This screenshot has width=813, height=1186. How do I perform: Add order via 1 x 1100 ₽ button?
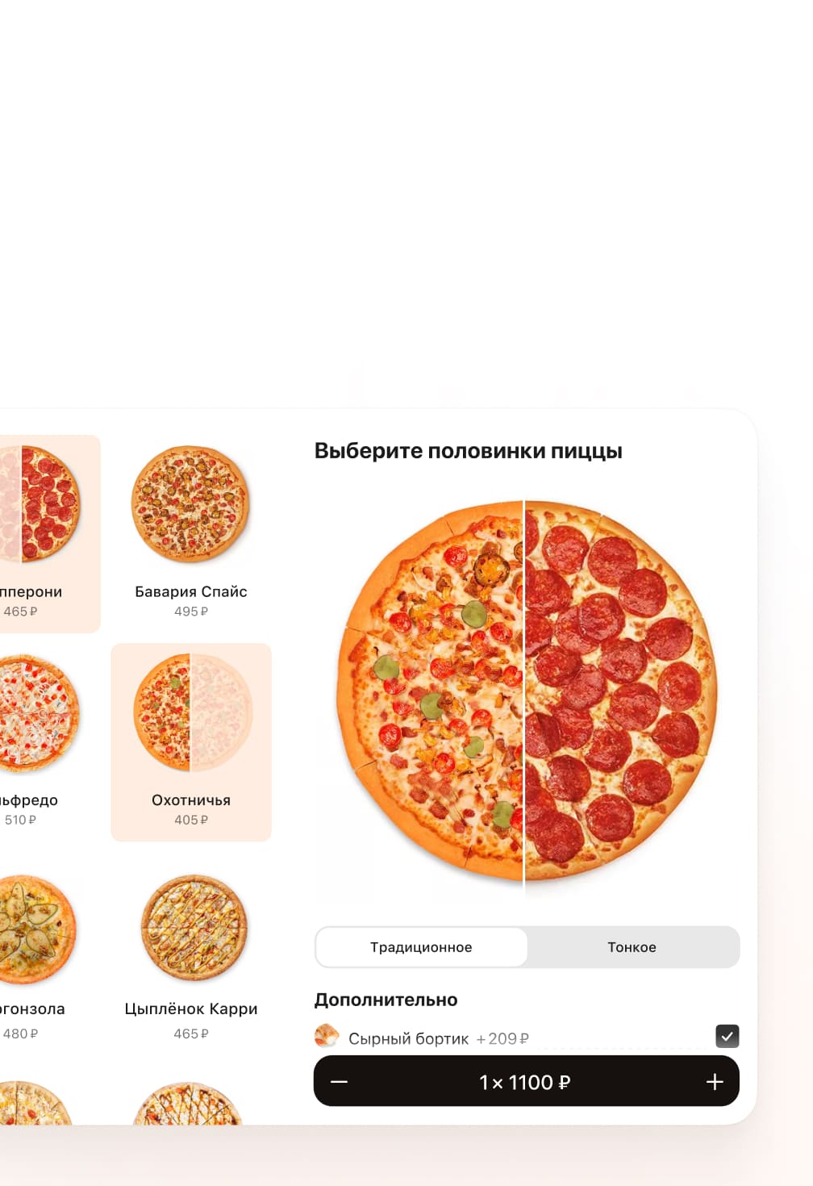point(525,1082)
